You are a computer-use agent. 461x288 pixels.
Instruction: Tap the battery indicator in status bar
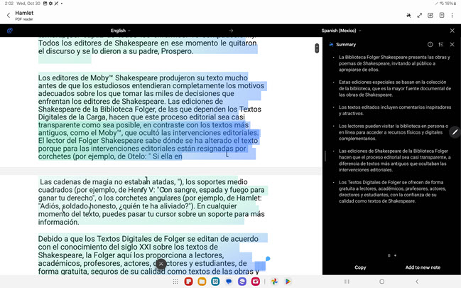click(450, 4)
